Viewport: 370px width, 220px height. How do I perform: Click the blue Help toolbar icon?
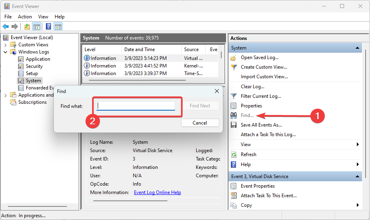pyautogui.click(x=48, y=26)
